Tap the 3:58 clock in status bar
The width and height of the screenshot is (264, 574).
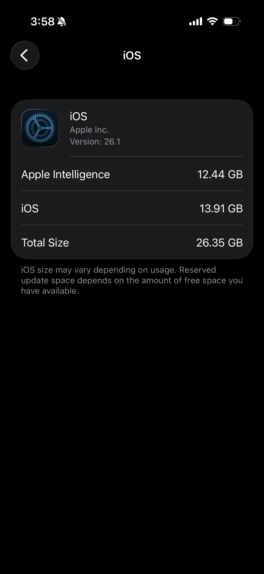(42, 22)
